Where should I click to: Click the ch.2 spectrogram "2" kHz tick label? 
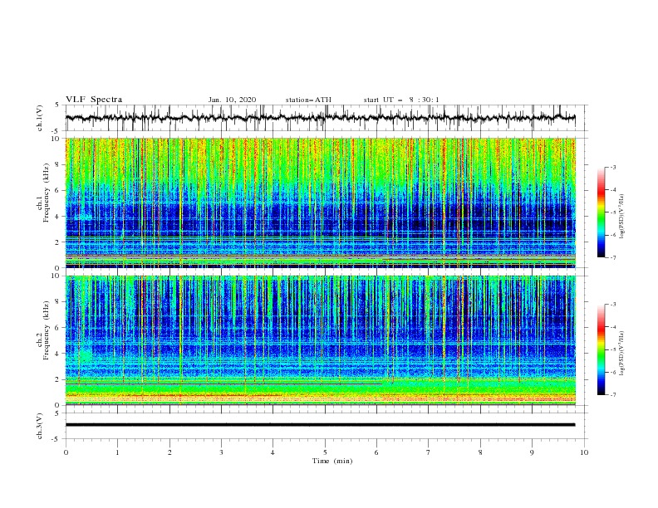(58, 379)
